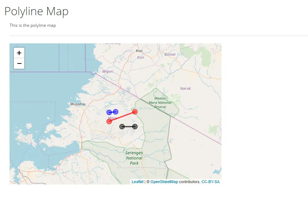This screenshot has height=206, width=308.
Task: Click the lower-left red circle marker
Action: pos(109,121)
